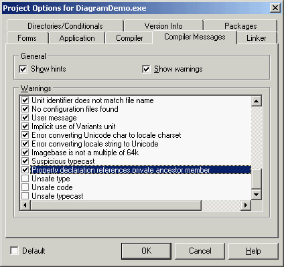This screenshot has width=284, height=267.
Task: Open the Directories/Conditionals tab
Action: pyautogui.click(x=65, y=26)
